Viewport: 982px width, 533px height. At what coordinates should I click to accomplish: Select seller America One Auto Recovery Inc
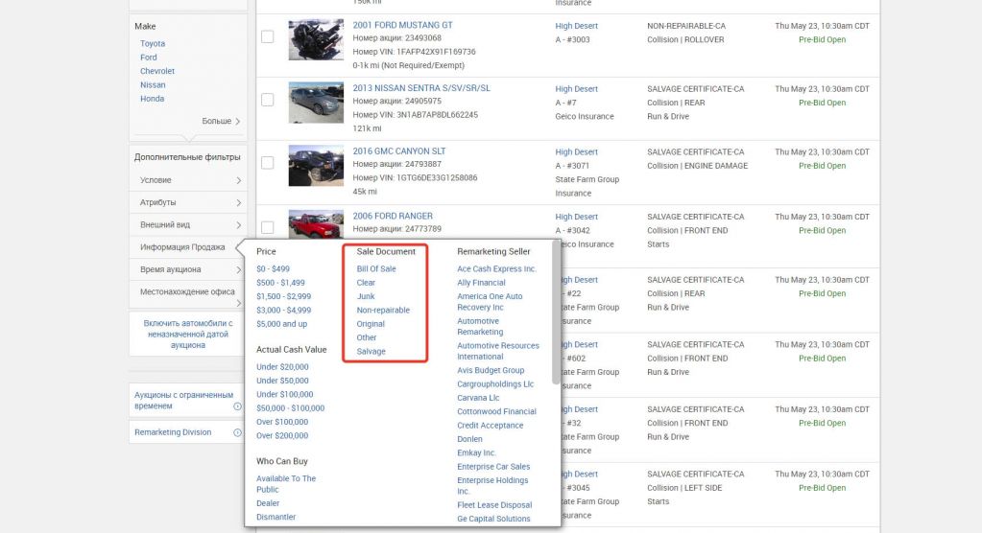(x=490, y=302)
